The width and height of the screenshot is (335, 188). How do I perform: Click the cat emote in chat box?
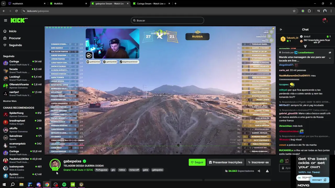click(x=287, y=161)
